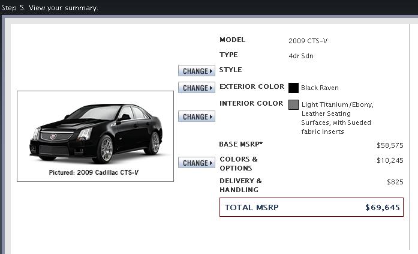Click the gray Light Titanium interior swatch
The height and width of the screenshot is (254, 418).
coord(293,105)
